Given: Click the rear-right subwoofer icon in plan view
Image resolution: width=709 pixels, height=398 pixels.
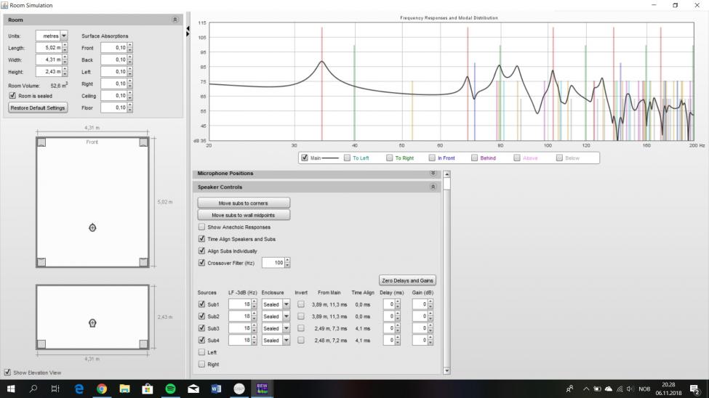Looking at the screenshot, I should point(143,262).
